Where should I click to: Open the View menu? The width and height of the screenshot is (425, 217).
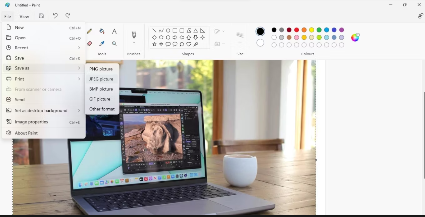[x=24, y=16]
